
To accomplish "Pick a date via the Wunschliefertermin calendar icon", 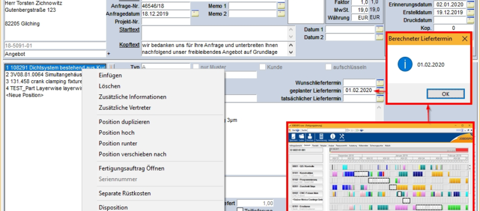I will pyautogui.click(x=380, y=83).
